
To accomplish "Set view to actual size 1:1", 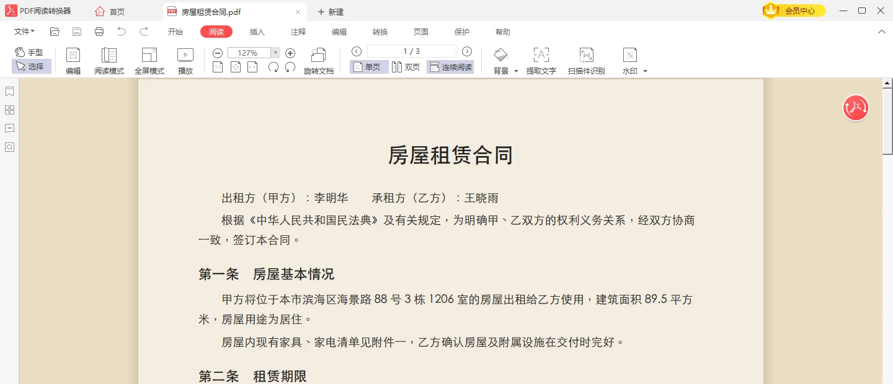I will 218,68.
